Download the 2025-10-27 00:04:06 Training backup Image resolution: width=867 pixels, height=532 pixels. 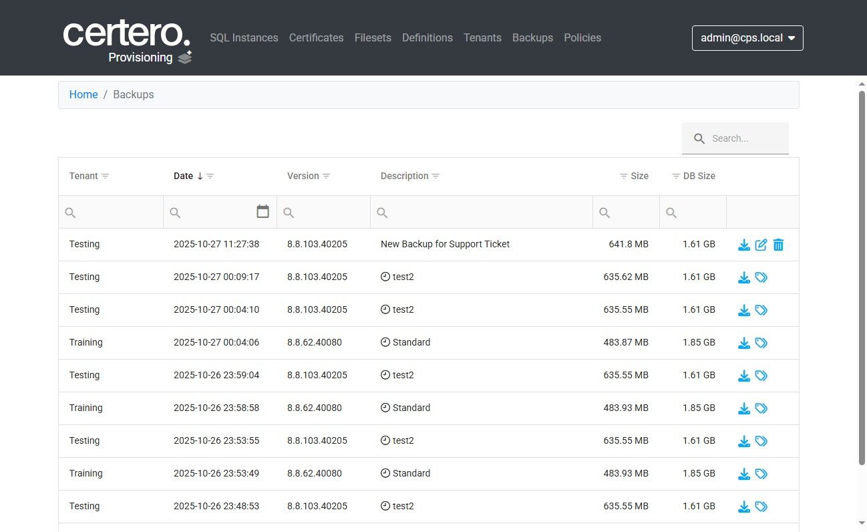click(x=743, y=343)
